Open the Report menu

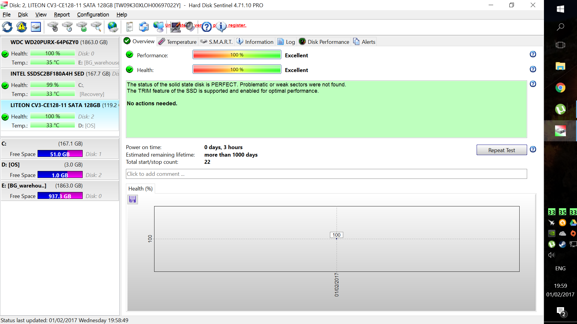click(62, 15)
